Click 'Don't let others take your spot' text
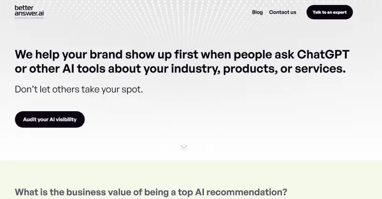Image resolution: width=382 pixels, height=199 pixels. point(79,89)
